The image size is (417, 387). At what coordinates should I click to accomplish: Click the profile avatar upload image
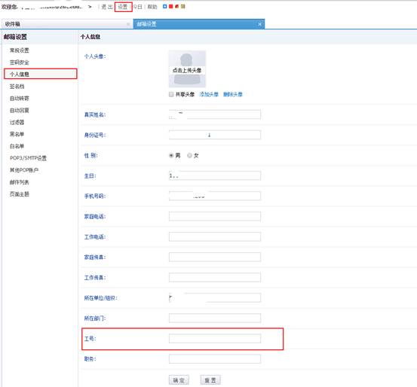[x=187, y=69]
